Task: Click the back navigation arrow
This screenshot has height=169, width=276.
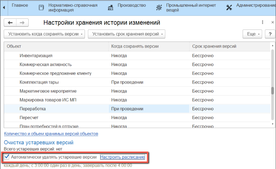Action: 10,22
